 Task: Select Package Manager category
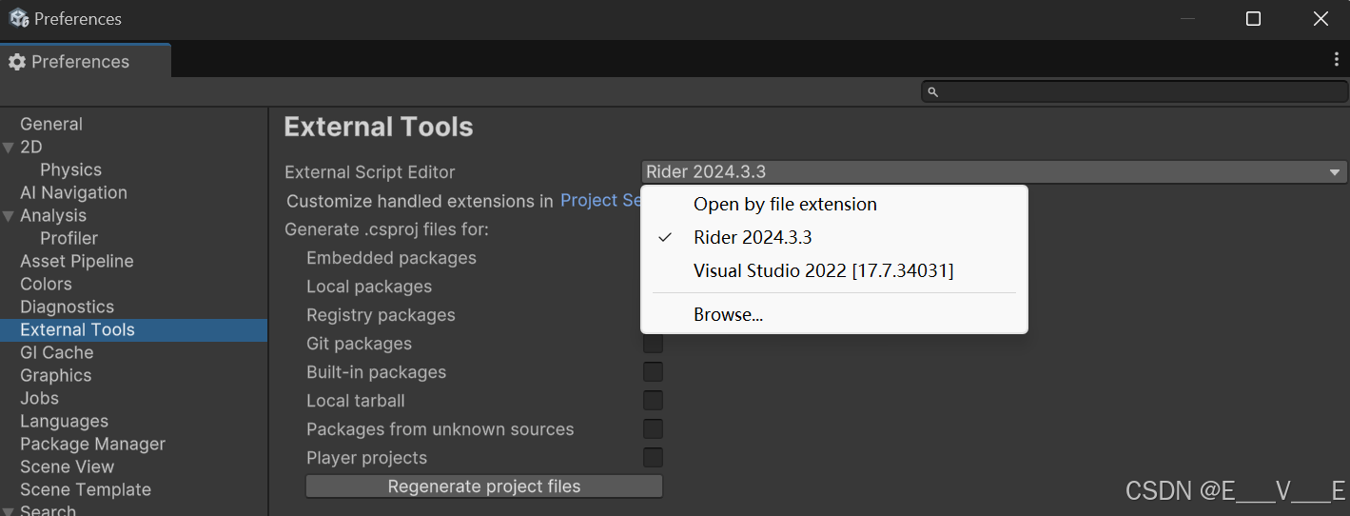[92, 445]
